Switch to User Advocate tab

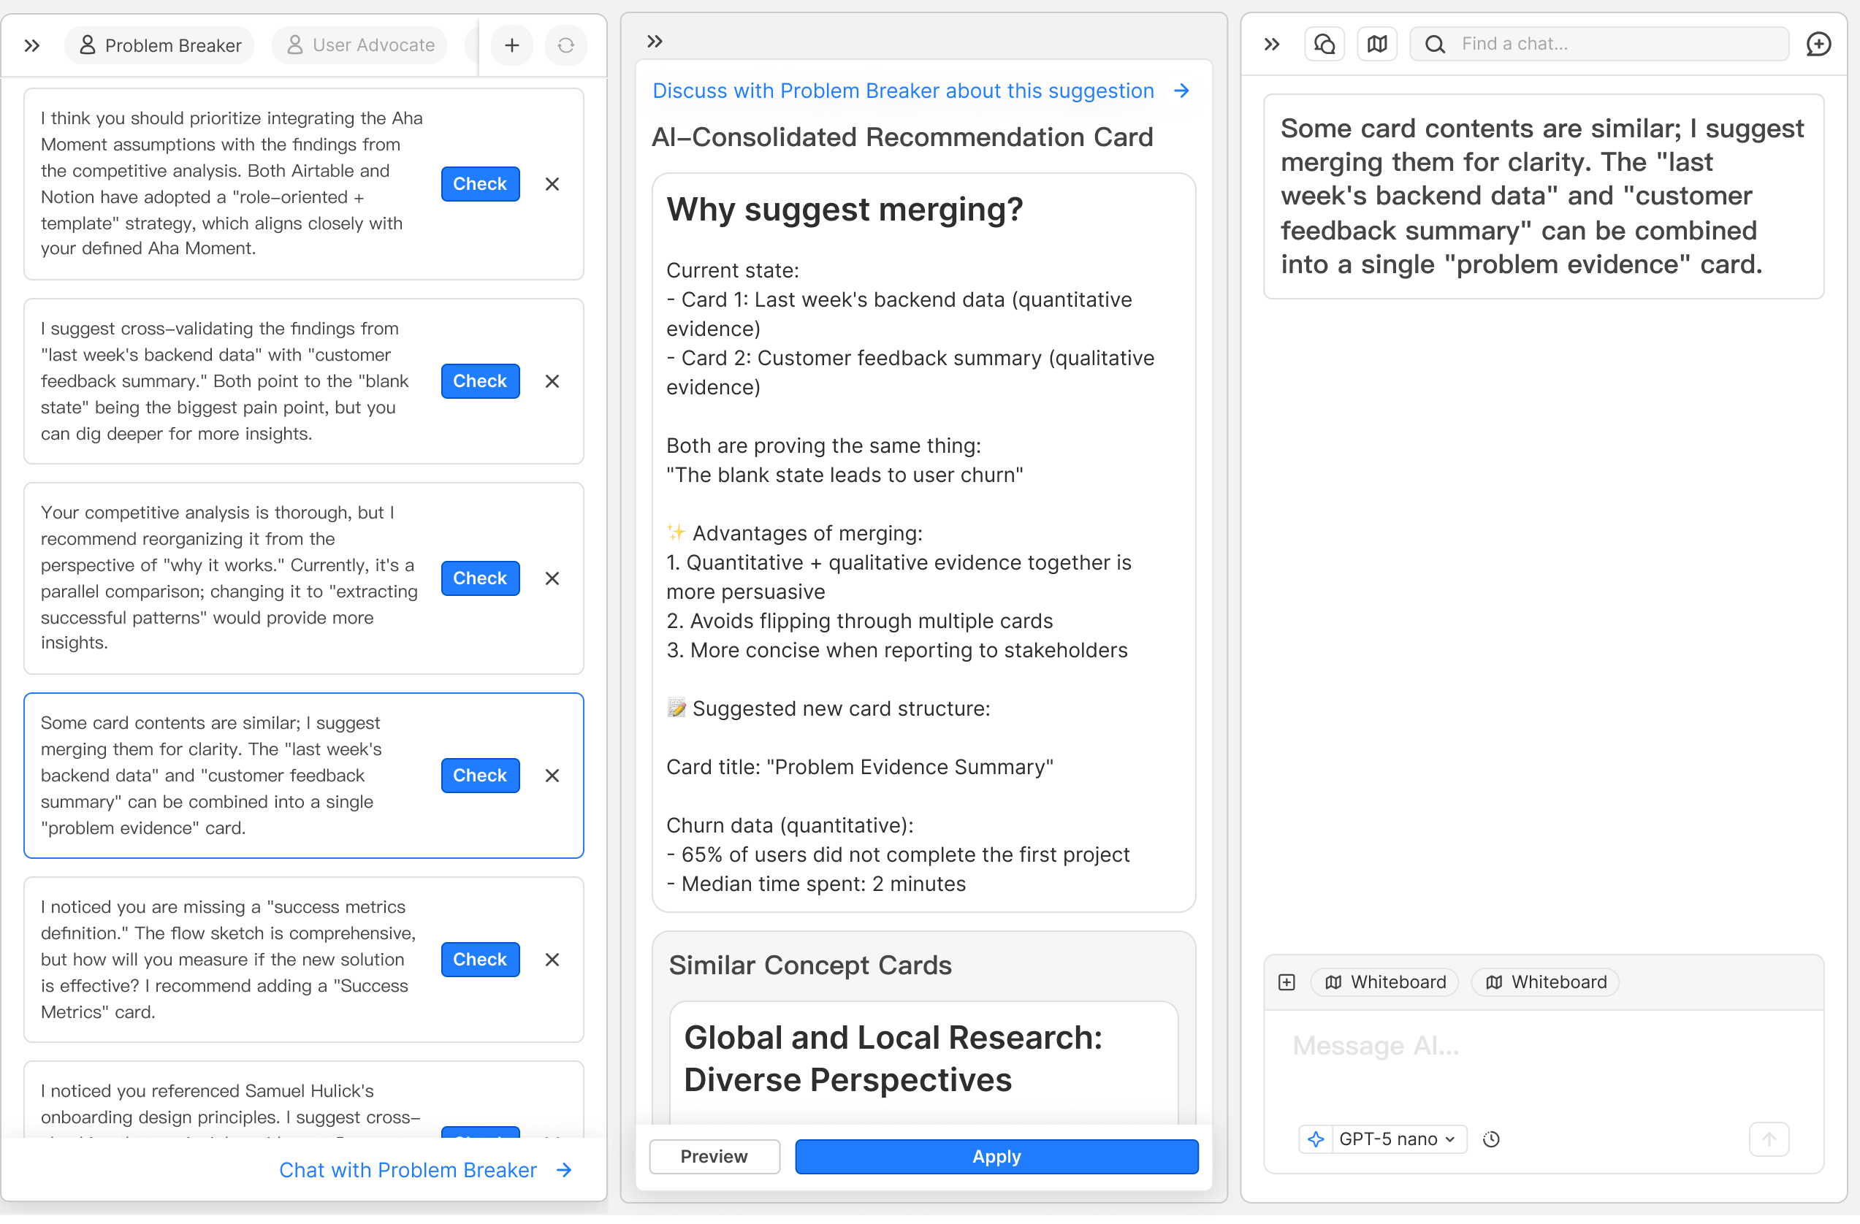(x=360, y=45)
